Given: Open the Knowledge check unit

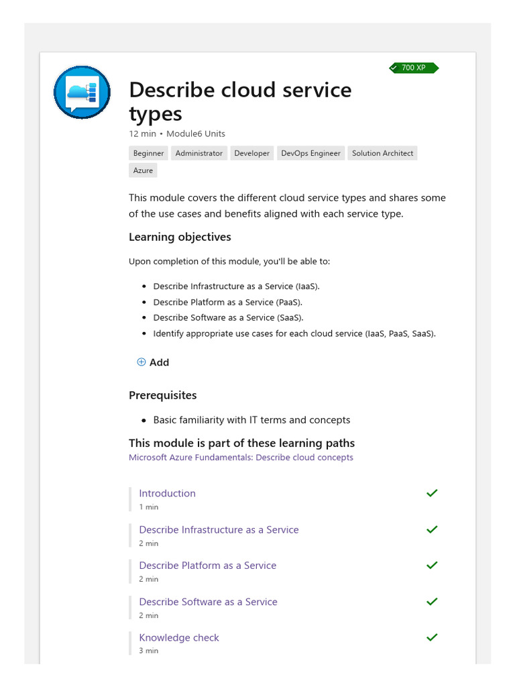Looking at the screenshot, I should click(x=178, y=638).
